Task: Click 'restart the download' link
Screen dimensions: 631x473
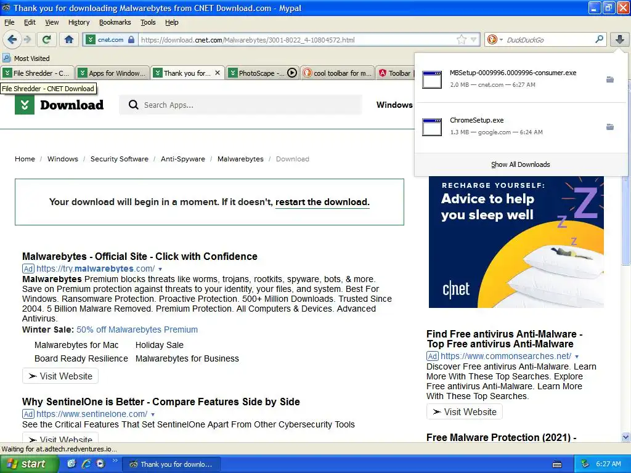Action: click(322, 202)
